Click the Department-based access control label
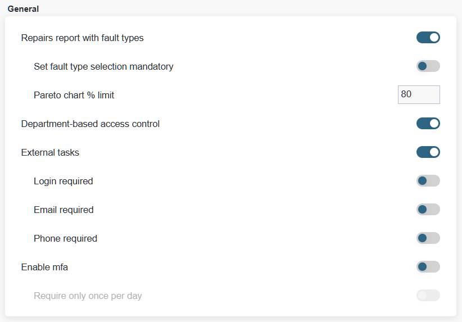The height and width of the screenshot is (322, 462). click(90, 124)
